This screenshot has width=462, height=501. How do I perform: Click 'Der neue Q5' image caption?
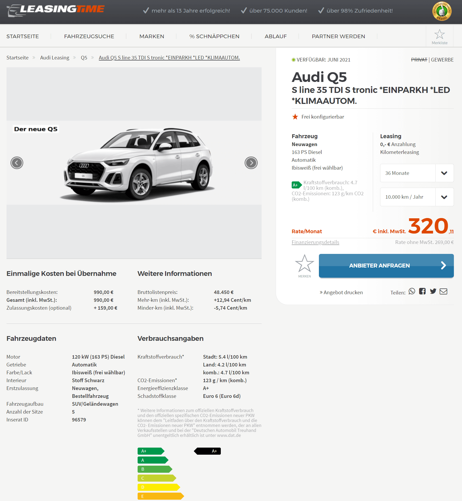pyautogui.click(x=36, y=129)
